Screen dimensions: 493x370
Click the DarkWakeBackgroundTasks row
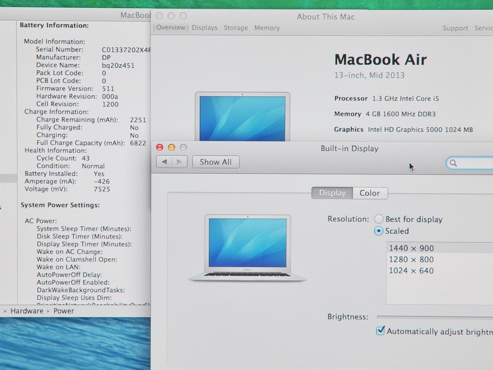pyautogui.click(x=81, y=290)
